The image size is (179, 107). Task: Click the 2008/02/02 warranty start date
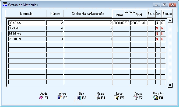click(x=121, y=23)
